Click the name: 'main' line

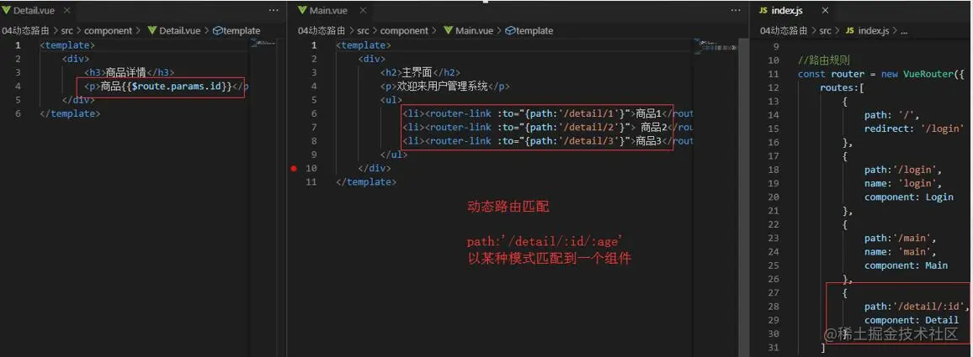pyautogui.click(x=899, y=251)
